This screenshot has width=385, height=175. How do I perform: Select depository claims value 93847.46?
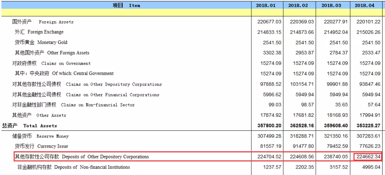coord(370,84)
